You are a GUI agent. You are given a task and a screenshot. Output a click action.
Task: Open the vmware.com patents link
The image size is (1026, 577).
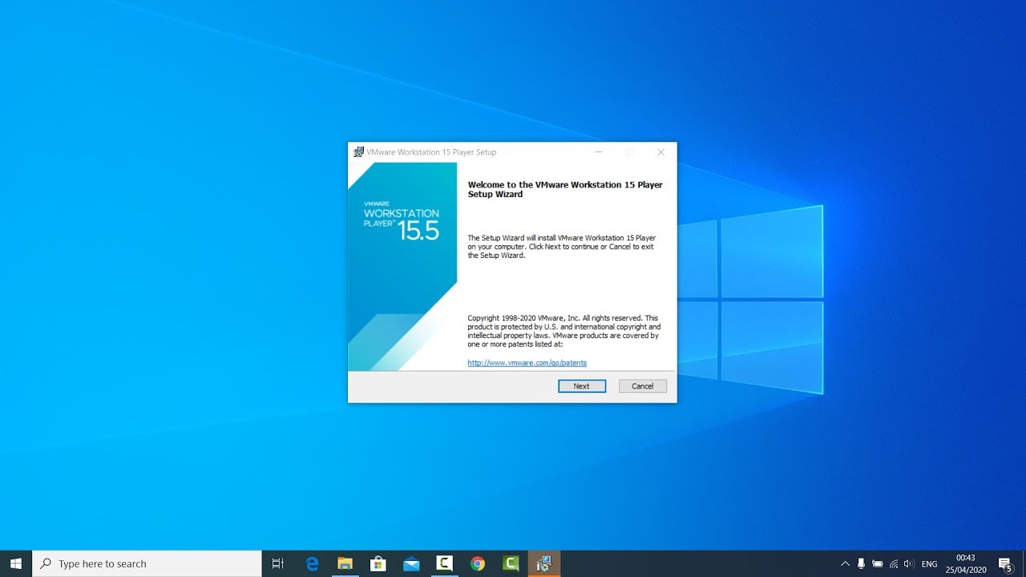pos(527,363)
